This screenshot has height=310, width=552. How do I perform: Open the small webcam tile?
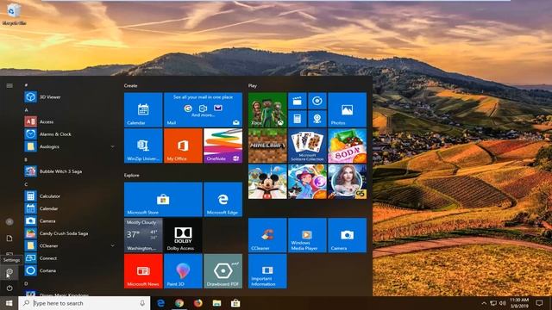tap(317, 119)
